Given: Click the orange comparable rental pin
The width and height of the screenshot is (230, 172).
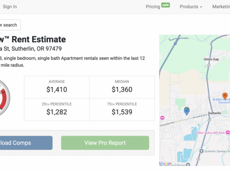Looking at the screenshot, I should pos(225,96).
